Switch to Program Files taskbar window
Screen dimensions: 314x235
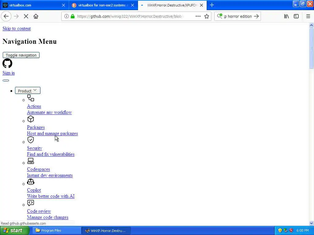pyautogui.click(x=56, y=231)
